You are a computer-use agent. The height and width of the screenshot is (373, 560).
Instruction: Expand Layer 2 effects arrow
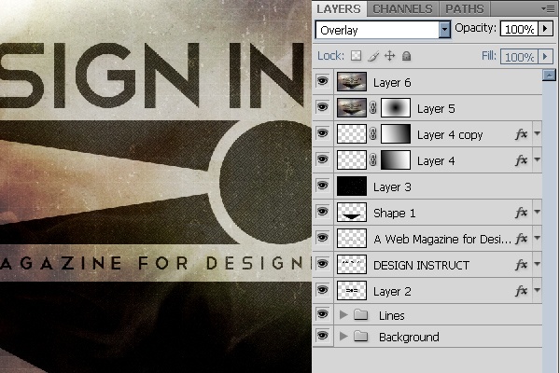(538, 290)
